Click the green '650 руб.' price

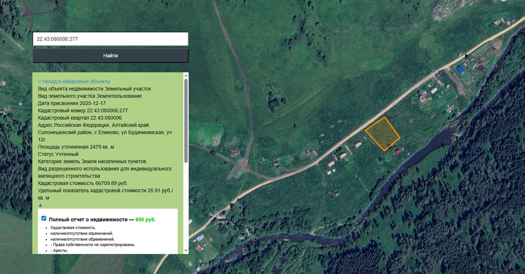(x=145, y=220)
